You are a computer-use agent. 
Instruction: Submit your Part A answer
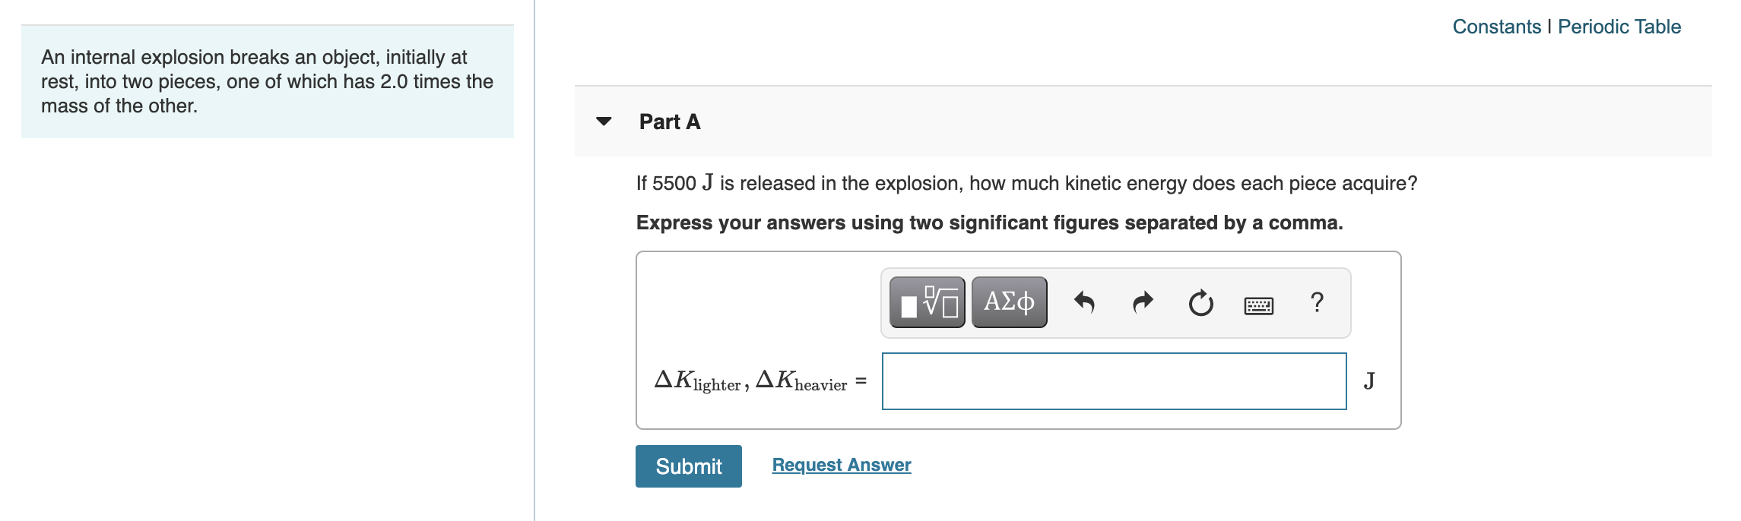tap(687, 466)
